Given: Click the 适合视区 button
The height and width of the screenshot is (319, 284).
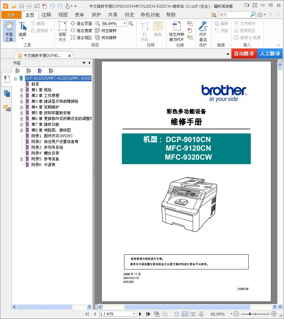Looking at the screenshot, I should click(81, 38).
